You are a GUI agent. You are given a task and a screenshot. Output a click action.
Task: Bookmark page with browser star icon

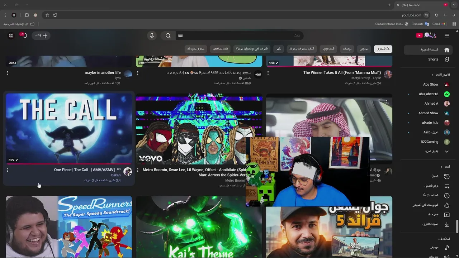pyautogui.click(x=47, y=15)
